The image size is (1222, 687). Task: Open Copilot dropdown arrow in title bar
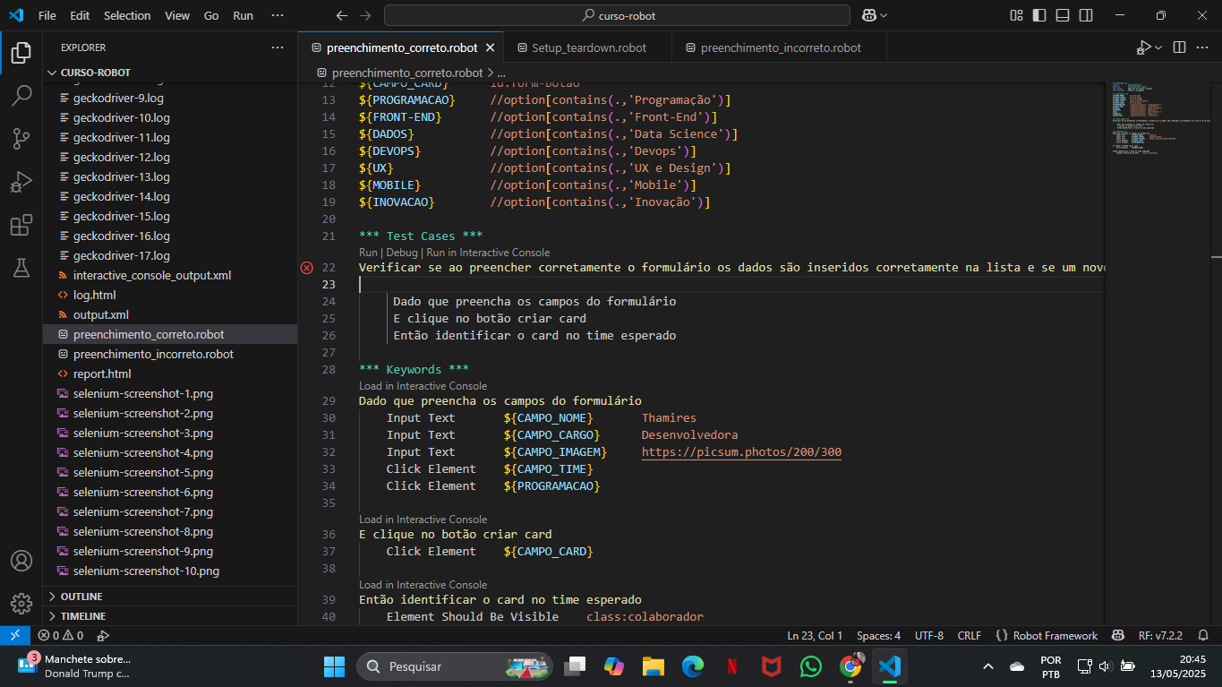(884, 15)
